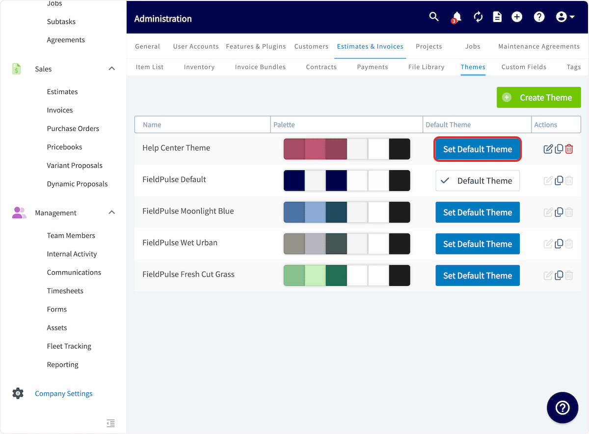Viewport: 589px width, 434px height.
Task: Open the floating help chat button
Action: pos(562,408)
